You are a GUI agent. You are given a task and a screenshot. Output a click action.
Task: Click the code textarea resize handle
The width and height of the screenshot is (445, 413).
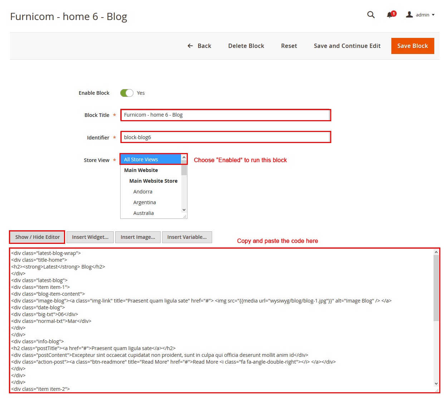click(x=436, y=390)
